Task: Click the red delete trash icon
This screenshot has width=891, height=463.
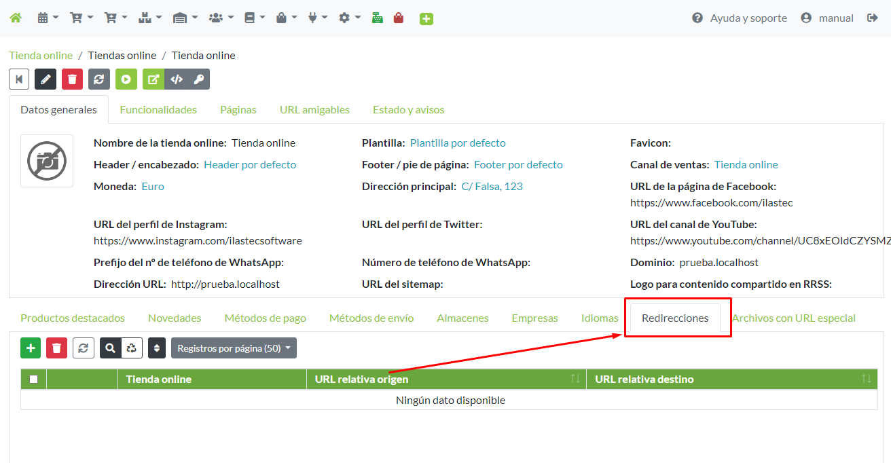Action: coord(72,79)
